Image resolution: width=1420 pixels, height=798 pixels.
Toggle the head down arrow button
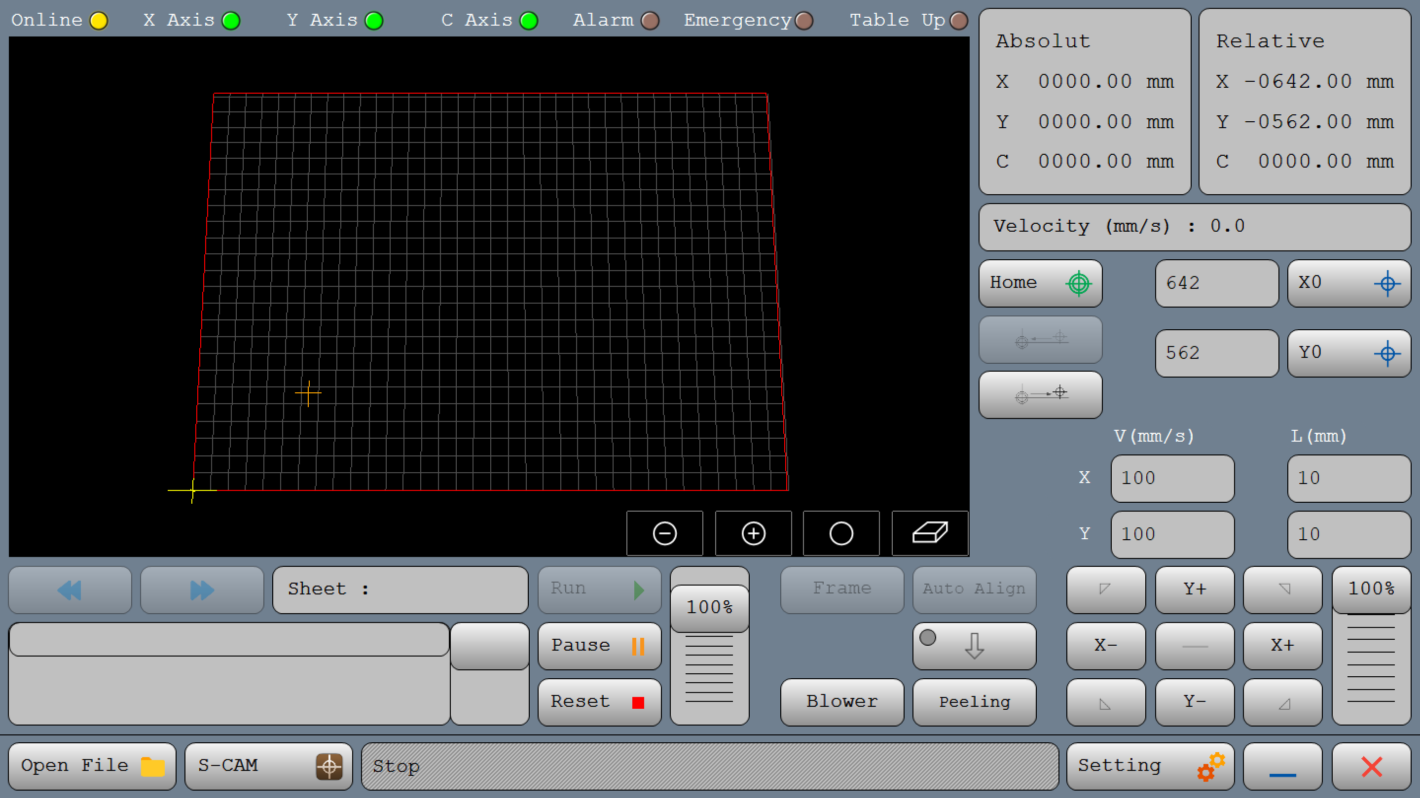click(x=974, y=646)
